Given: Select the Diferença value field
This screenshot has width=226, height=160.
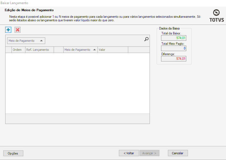Looking at the screenshot, I should (x=173, y=59).
